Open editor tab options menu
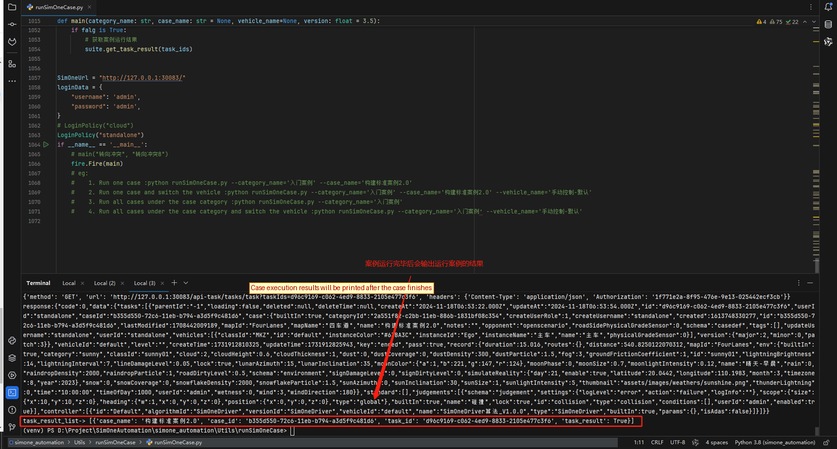The width and height of the screenshot is (837, 449). tap(810, 7)
